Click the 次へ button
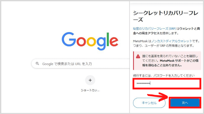 (x=185, y=103)
